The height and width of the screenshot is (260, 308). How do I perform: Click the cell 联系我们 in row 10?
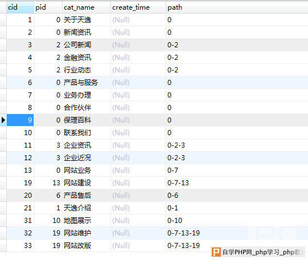[87, 132]
